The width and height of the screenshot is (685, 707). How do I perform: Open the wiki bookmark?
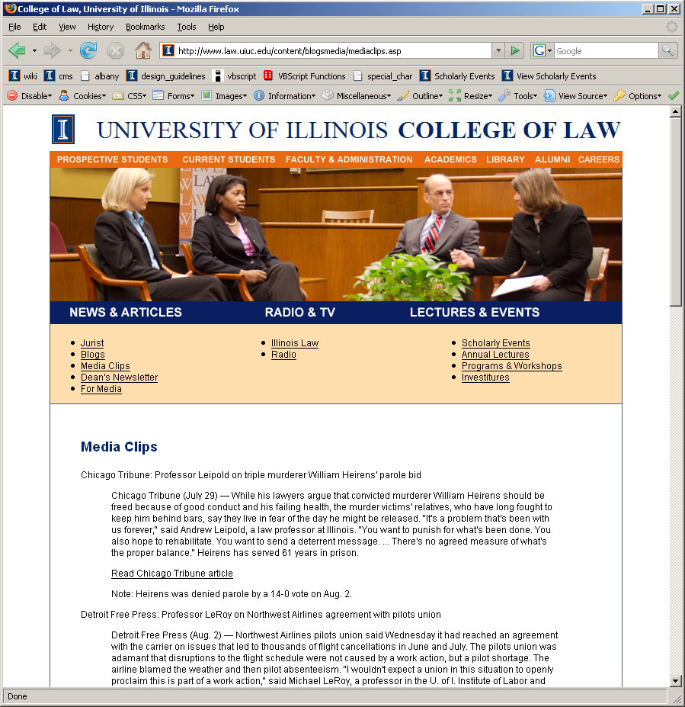[23, 76]
